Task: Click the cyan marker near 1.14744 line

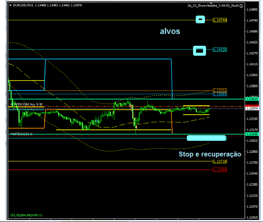Action: tap(200, 19)
